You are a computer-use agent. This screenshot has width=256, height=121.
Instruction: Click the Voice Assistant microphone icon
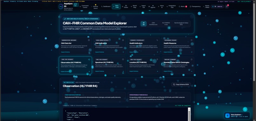(x=227, y=116)
